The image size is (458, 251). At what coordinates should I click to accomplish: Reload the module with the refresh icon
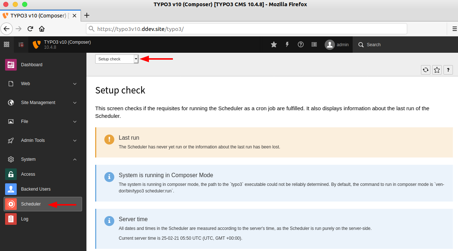coord(425,69)
